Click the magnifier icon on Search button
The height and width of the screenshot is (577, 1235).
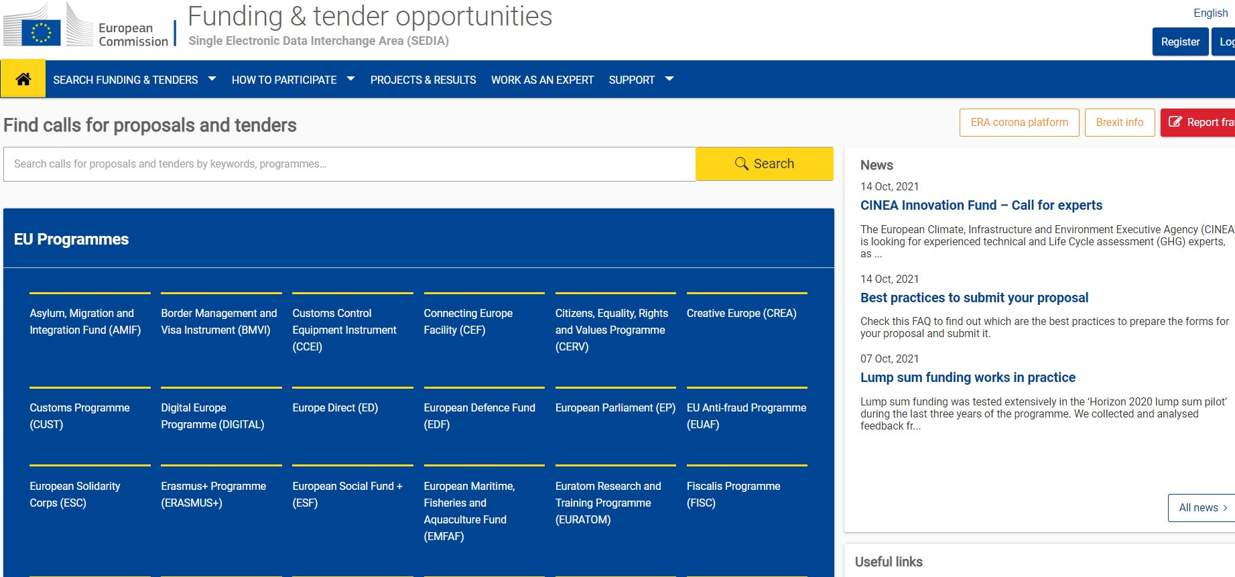pyautogui.click(x=741, y=164)
